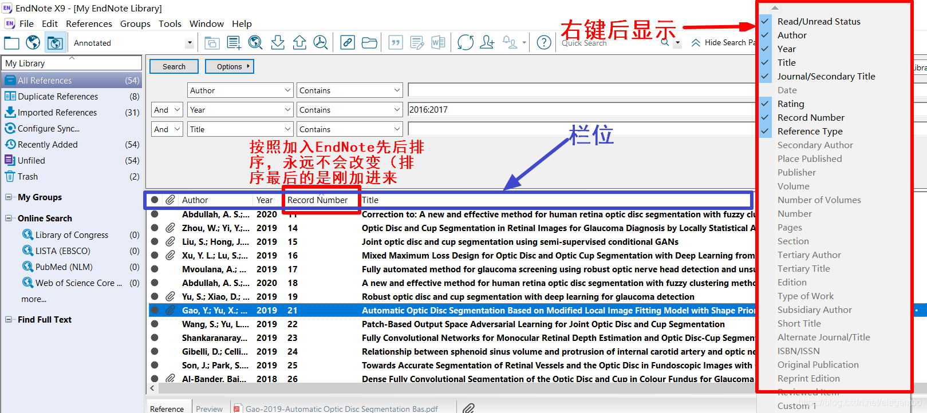Image resolution: width=927 pixels, height=413 pixels.
Task: Click Hide Search Panel button
Action: pyautogui.click(x=724, y=43)
